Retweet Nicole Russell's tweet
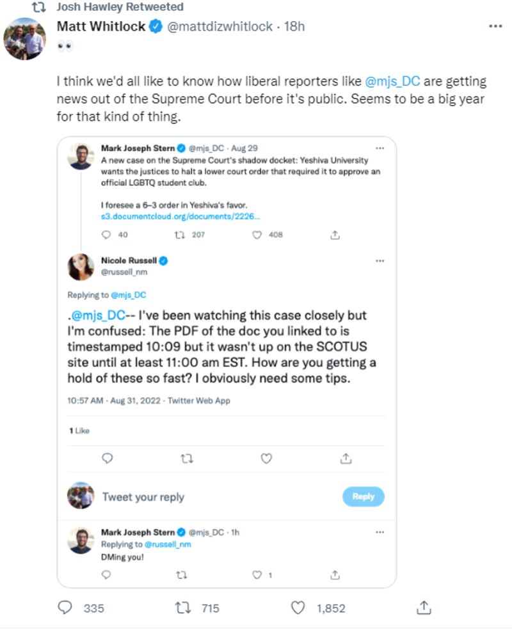This screenshot has width=512, height=630. click(x=186, y=458)
